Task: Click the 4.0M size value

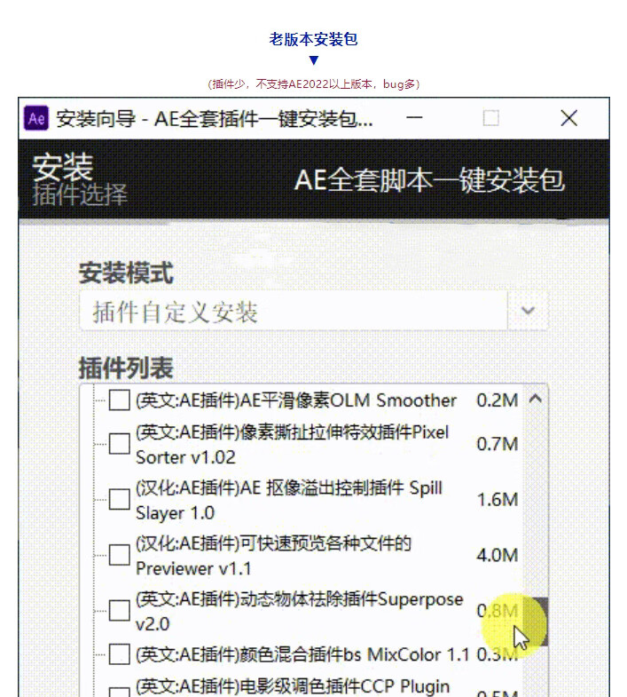Action: point(498,555)
